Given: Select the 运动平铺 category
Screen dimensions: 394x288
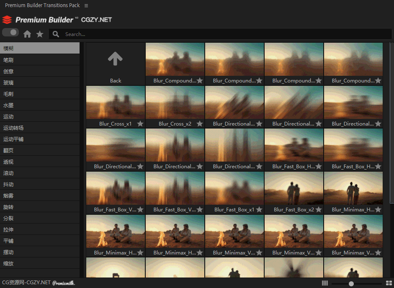Looking at the screenshot, I should 40,139.
